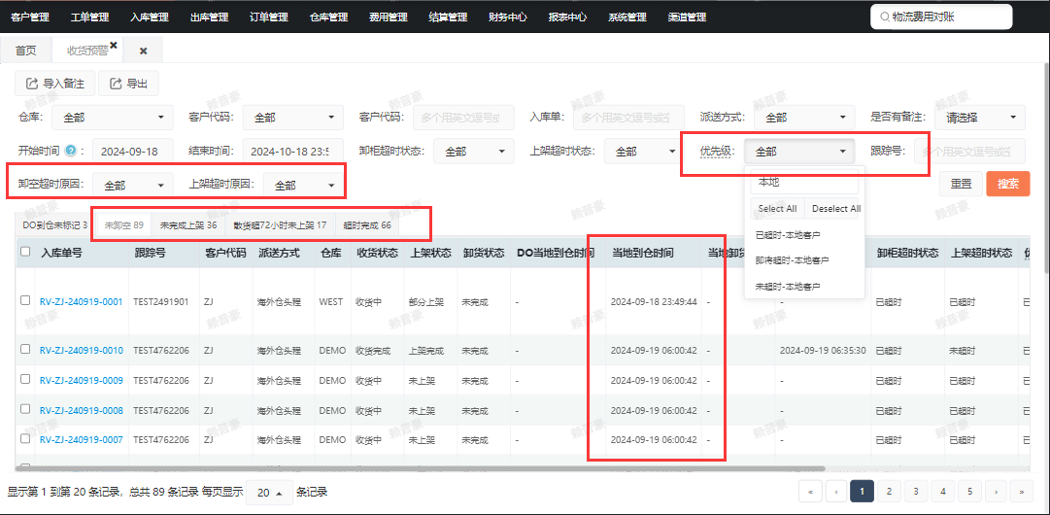Click the horizontal scrollbar under the table
The height and width of the screenshot is (515, 1050).
[420, 468]
